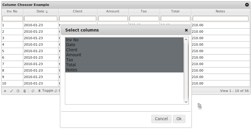
Task: Collapse the Column Chooser Example grid
Action: pos(247,5)
